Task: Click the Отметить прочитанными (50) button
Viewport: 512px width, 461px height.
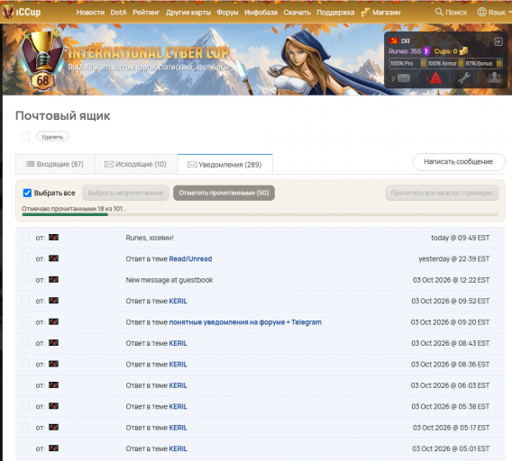Action: [224, 193]
